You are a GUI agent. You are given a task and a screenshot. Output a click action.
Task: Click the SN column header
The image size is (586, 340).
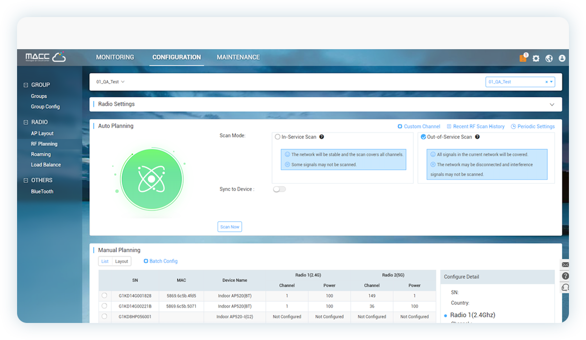click(x=135, y=280)
